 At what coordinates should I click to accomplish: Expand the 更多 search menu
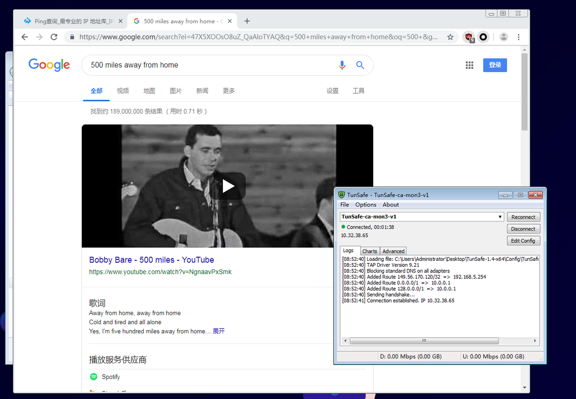click(228, 91)
